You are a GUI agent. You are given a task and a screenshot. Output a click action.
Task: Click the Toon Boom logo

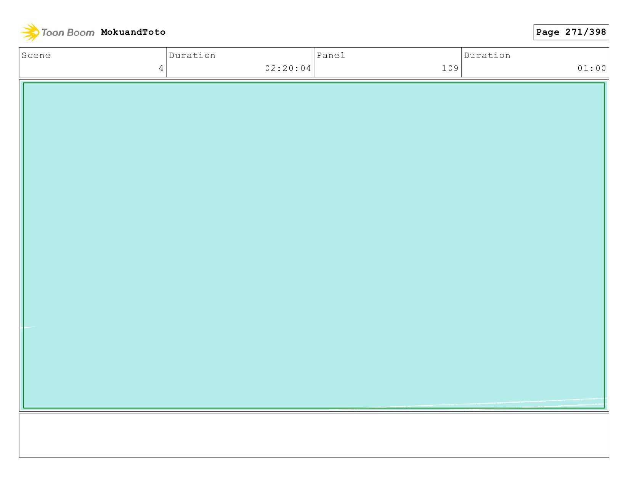tap(57, 32)
